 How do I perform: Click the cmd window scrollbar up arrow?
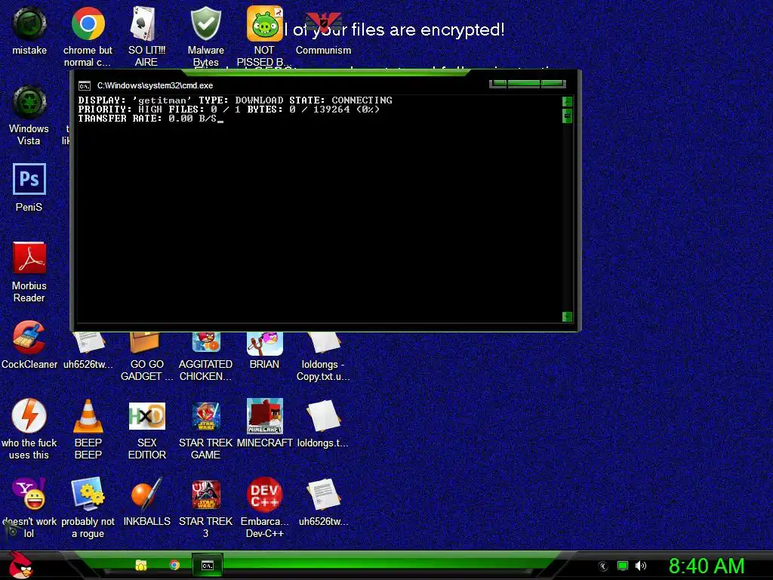coord(567,102)
